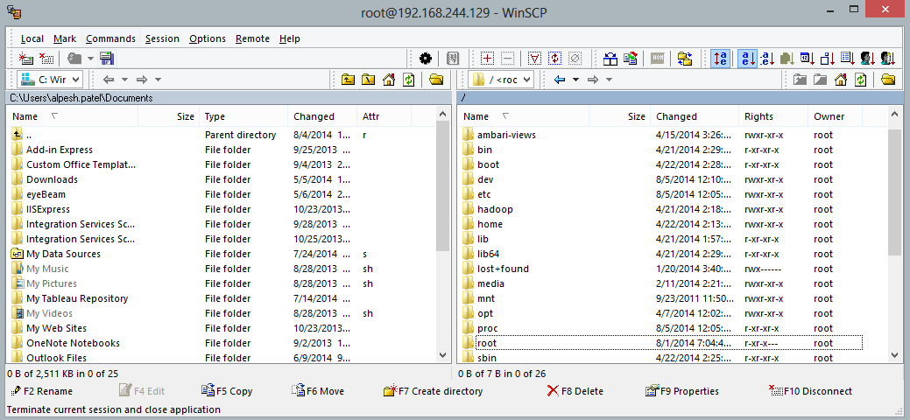Click F6 Move button
The image size is (910, 420).
pos(318,391)
